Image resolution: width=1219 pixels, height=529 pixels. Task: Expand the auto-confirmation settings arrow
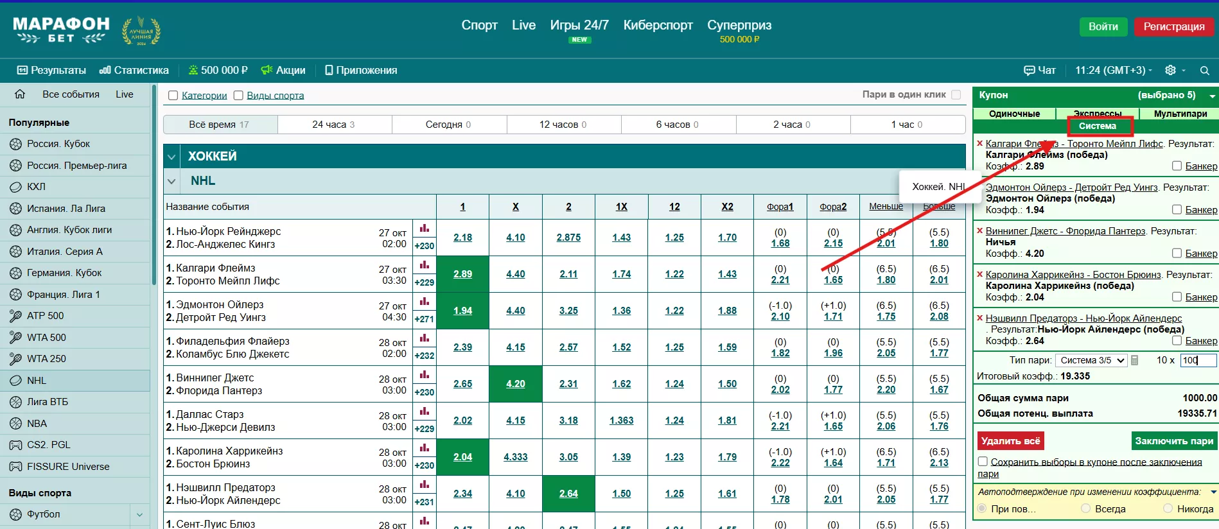pos(1213,492)
